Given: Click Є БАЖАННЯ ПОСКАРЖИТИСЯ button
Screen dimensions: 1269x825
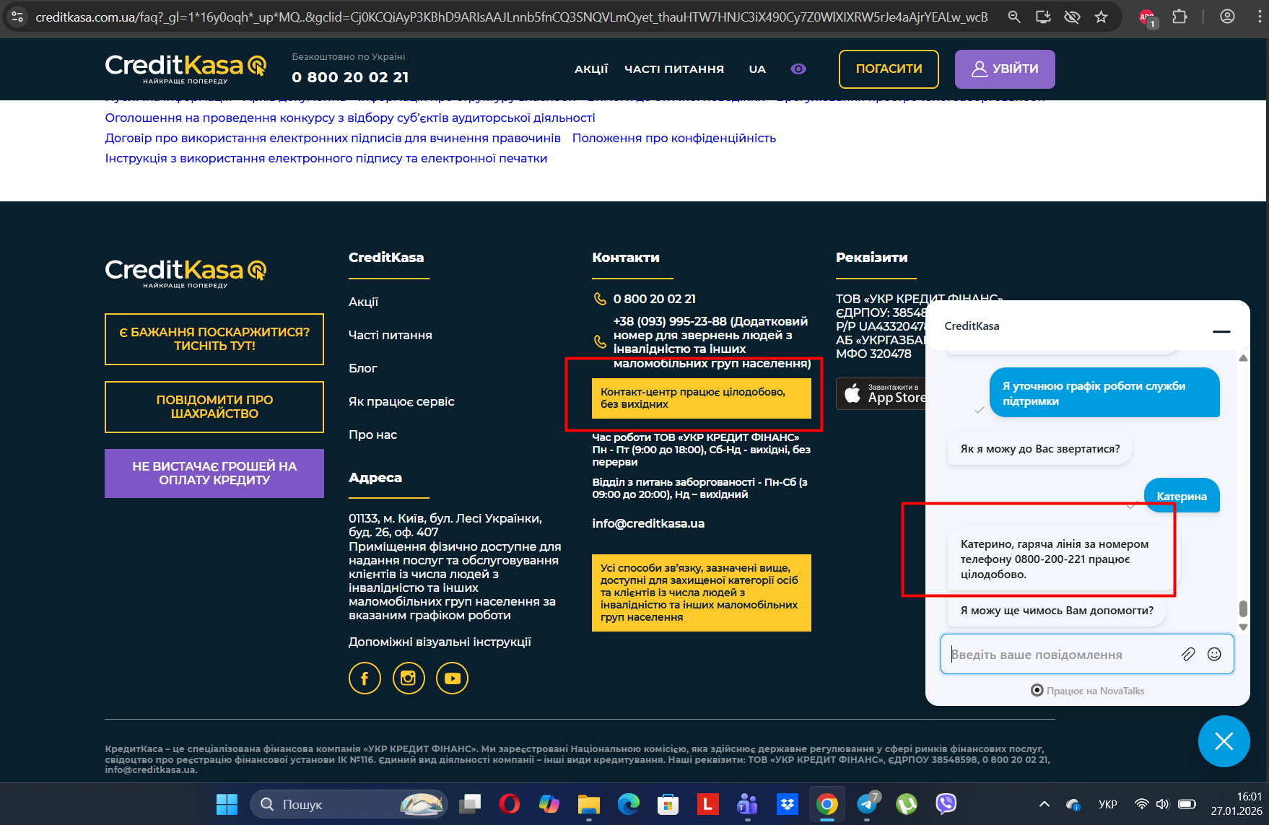Looking at the screenshot, I should pyautogui.click(x=214, y=339).
